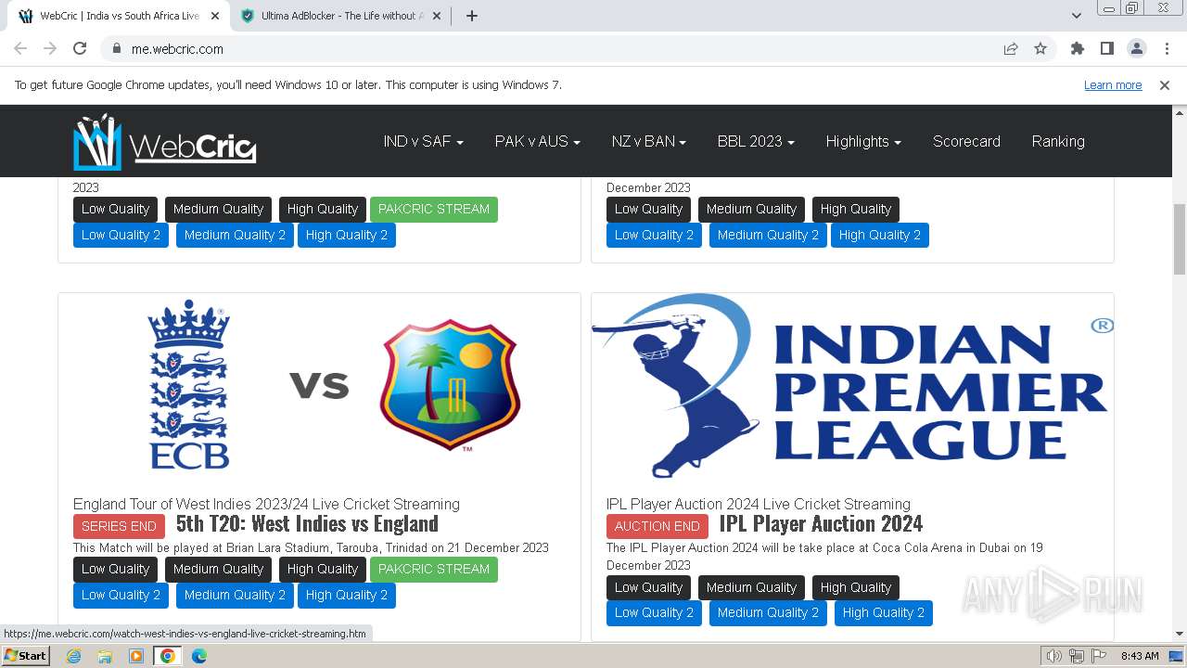Image resolution: width=1187 pixels, height=668 pixels.
Task: Reload the page with the refresh icon
Action: point(80,49)
